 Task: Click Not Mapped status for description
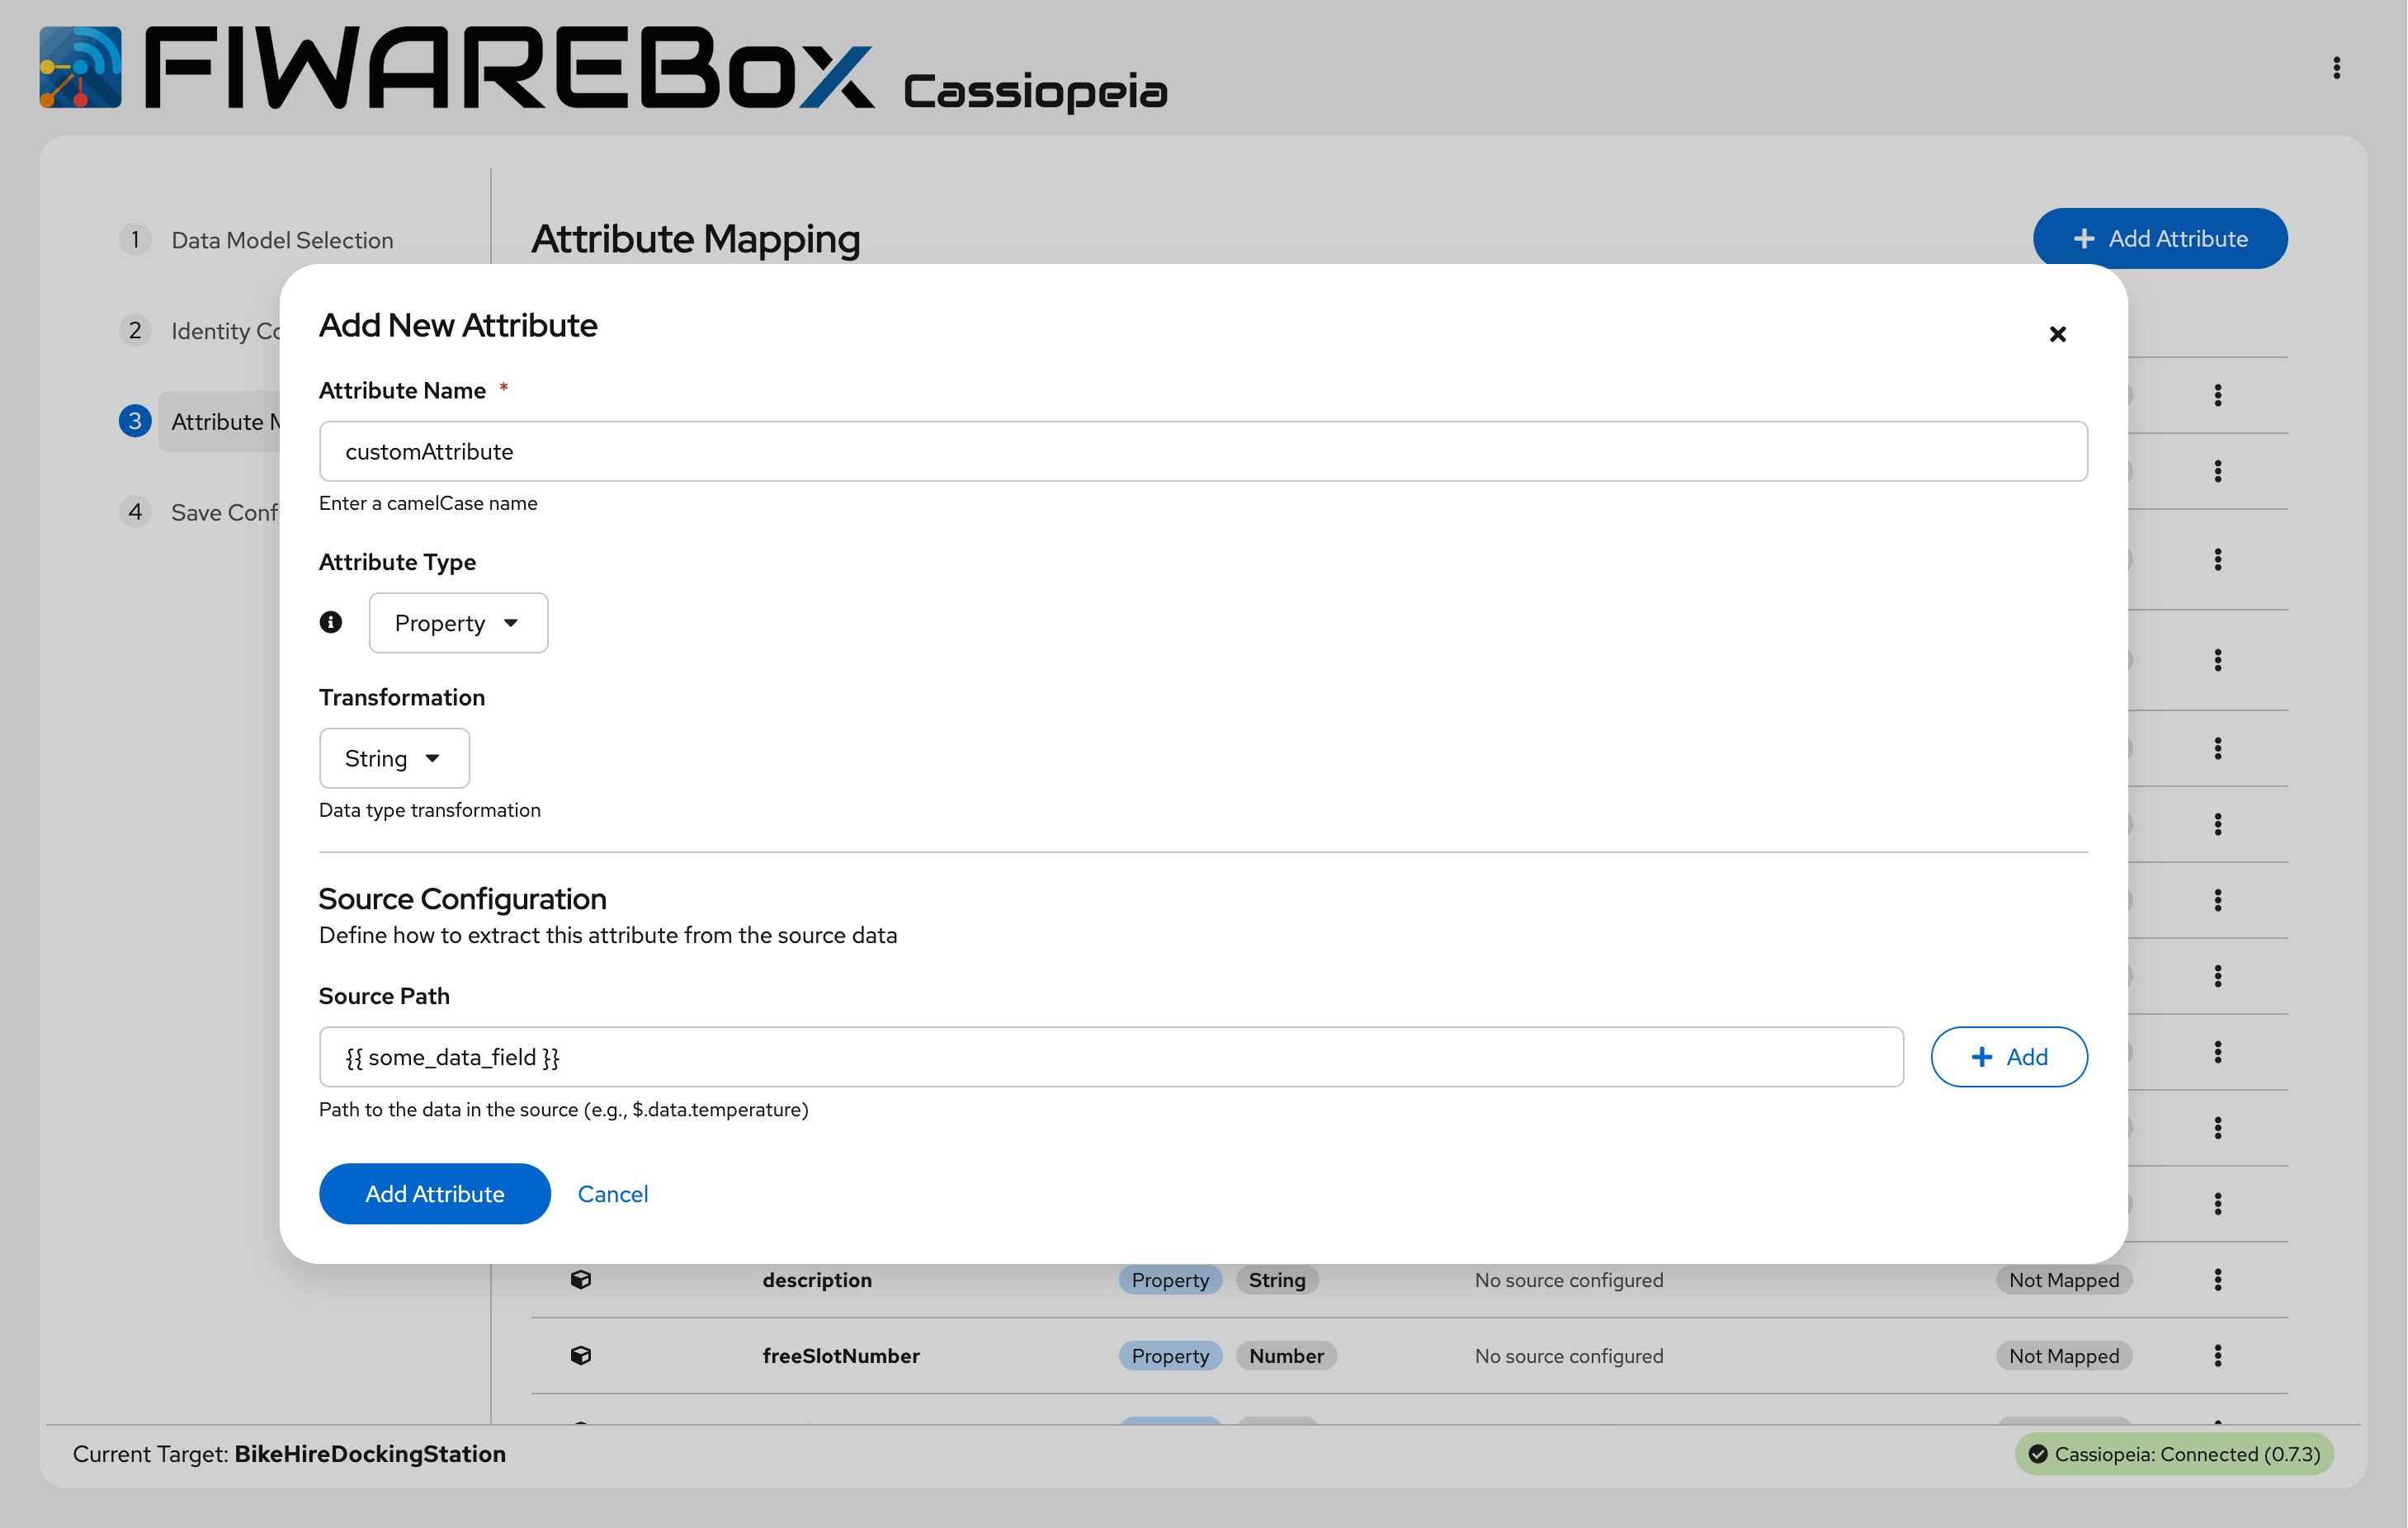tap(2064, 1280)
